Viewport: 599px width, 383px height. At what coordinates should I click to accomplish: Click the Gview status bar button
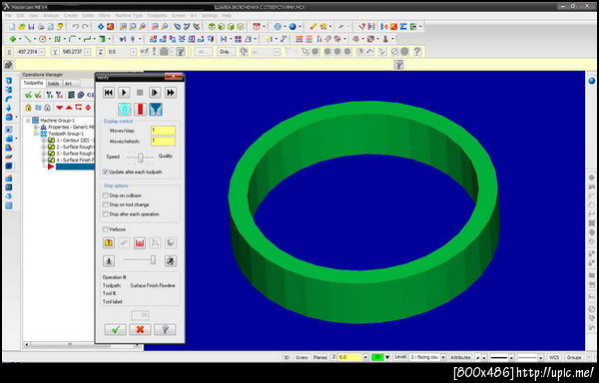[301, 357]
